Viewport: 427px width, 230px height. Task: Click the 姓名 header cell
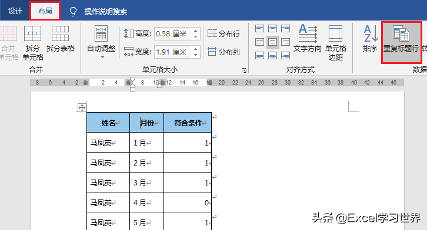tap(108, 123)
